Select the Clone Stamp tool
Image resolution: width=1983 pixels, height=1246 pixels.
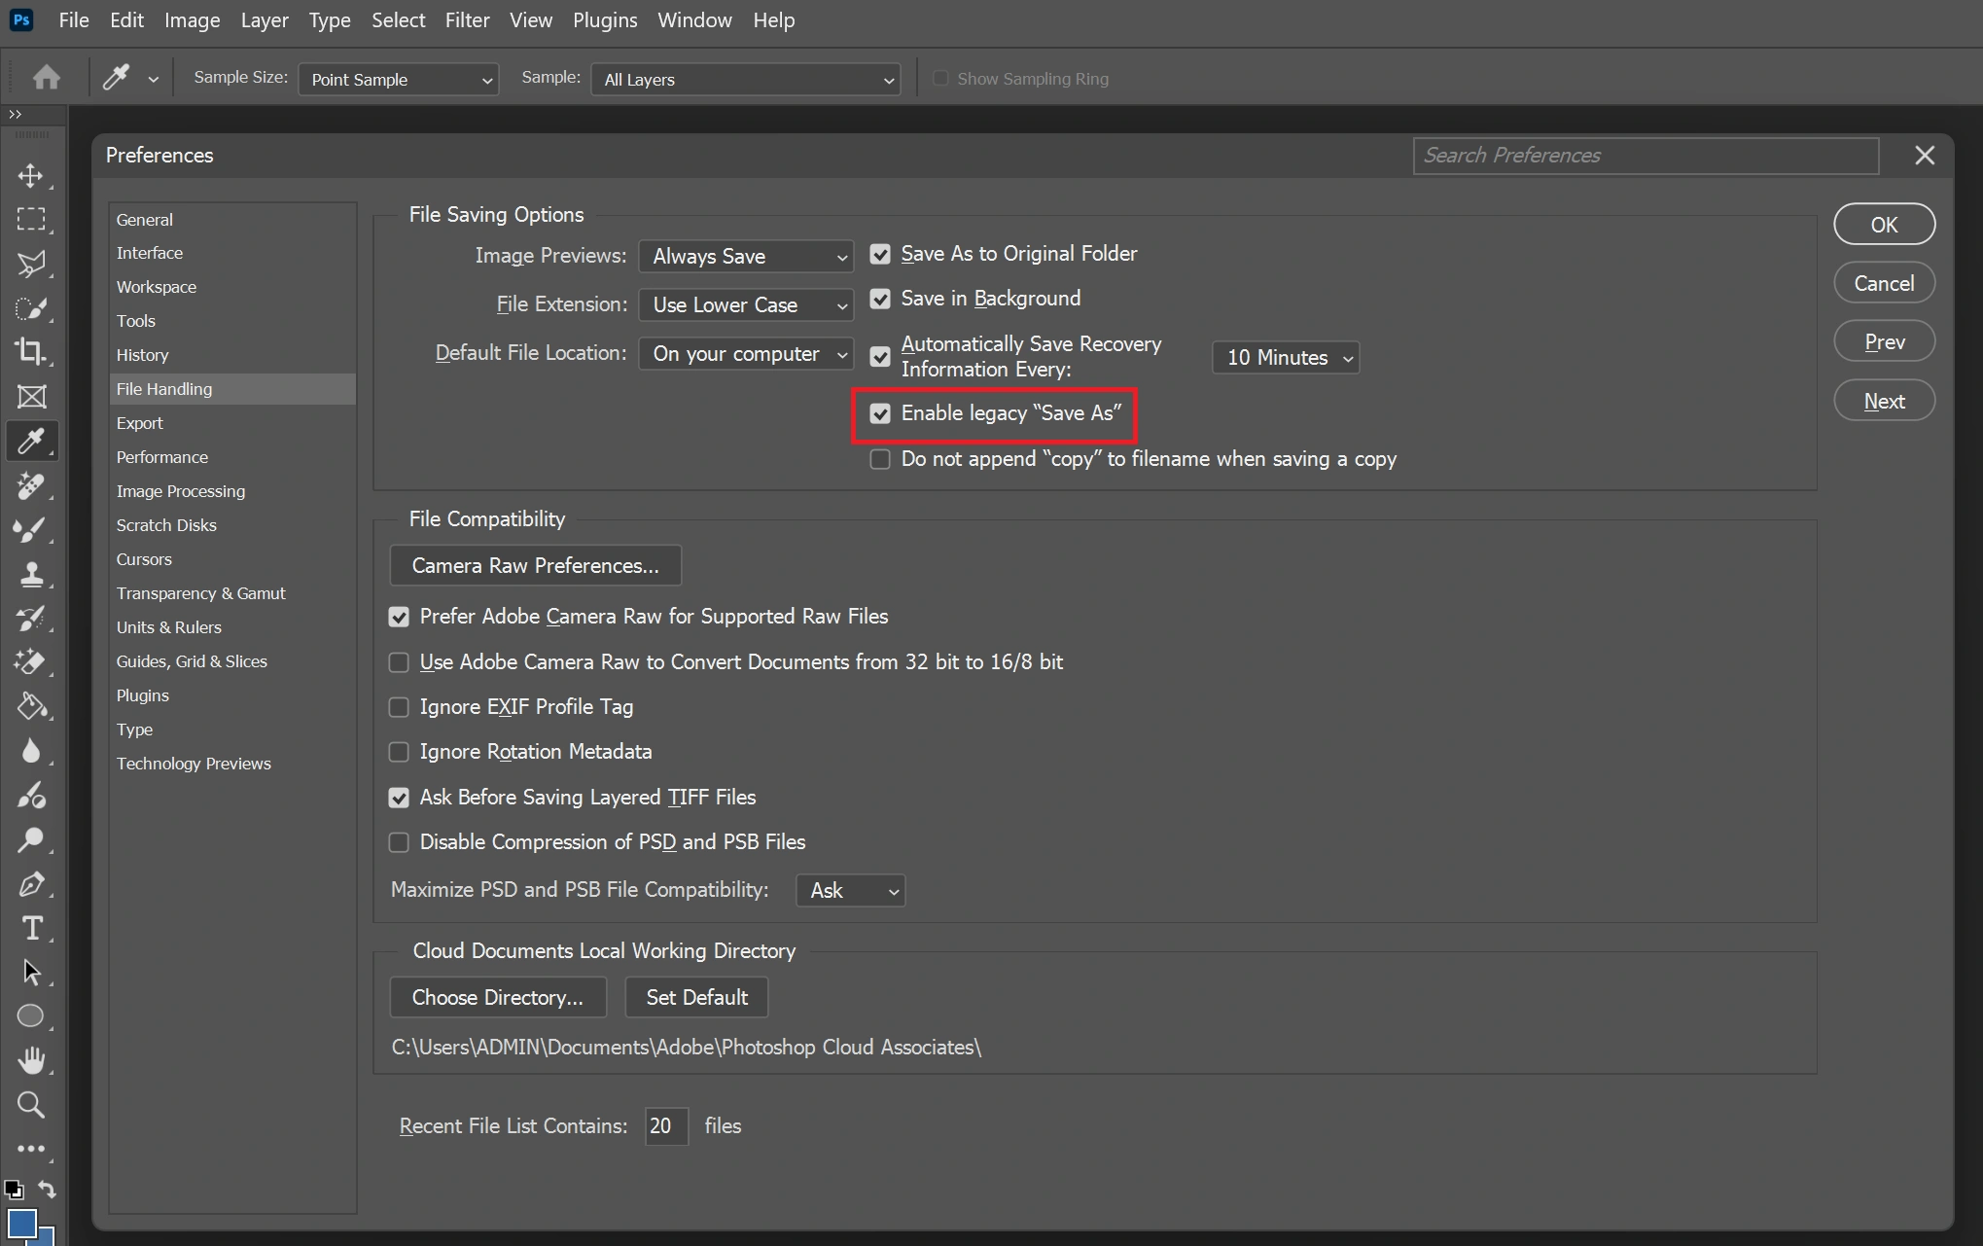pos(30,574)
